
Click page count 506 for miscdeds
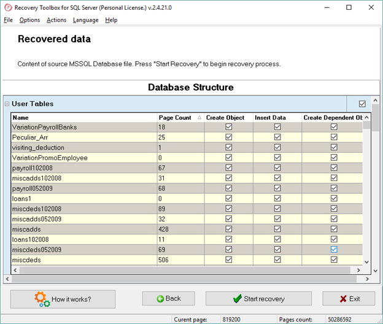(163, 260)
